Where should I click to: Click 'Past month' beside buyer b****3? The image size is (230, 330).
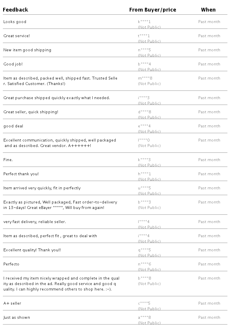[x=209, y=202]
